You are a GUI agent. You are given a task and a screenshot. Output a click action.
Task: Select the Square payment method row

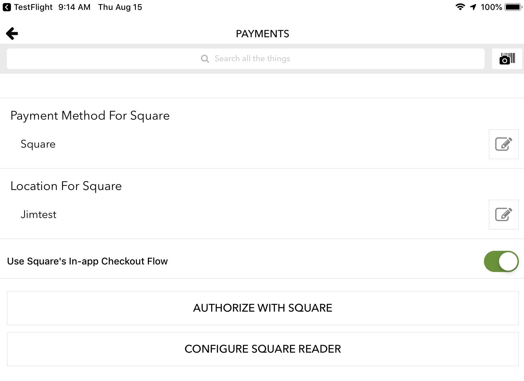coord(262,144)
